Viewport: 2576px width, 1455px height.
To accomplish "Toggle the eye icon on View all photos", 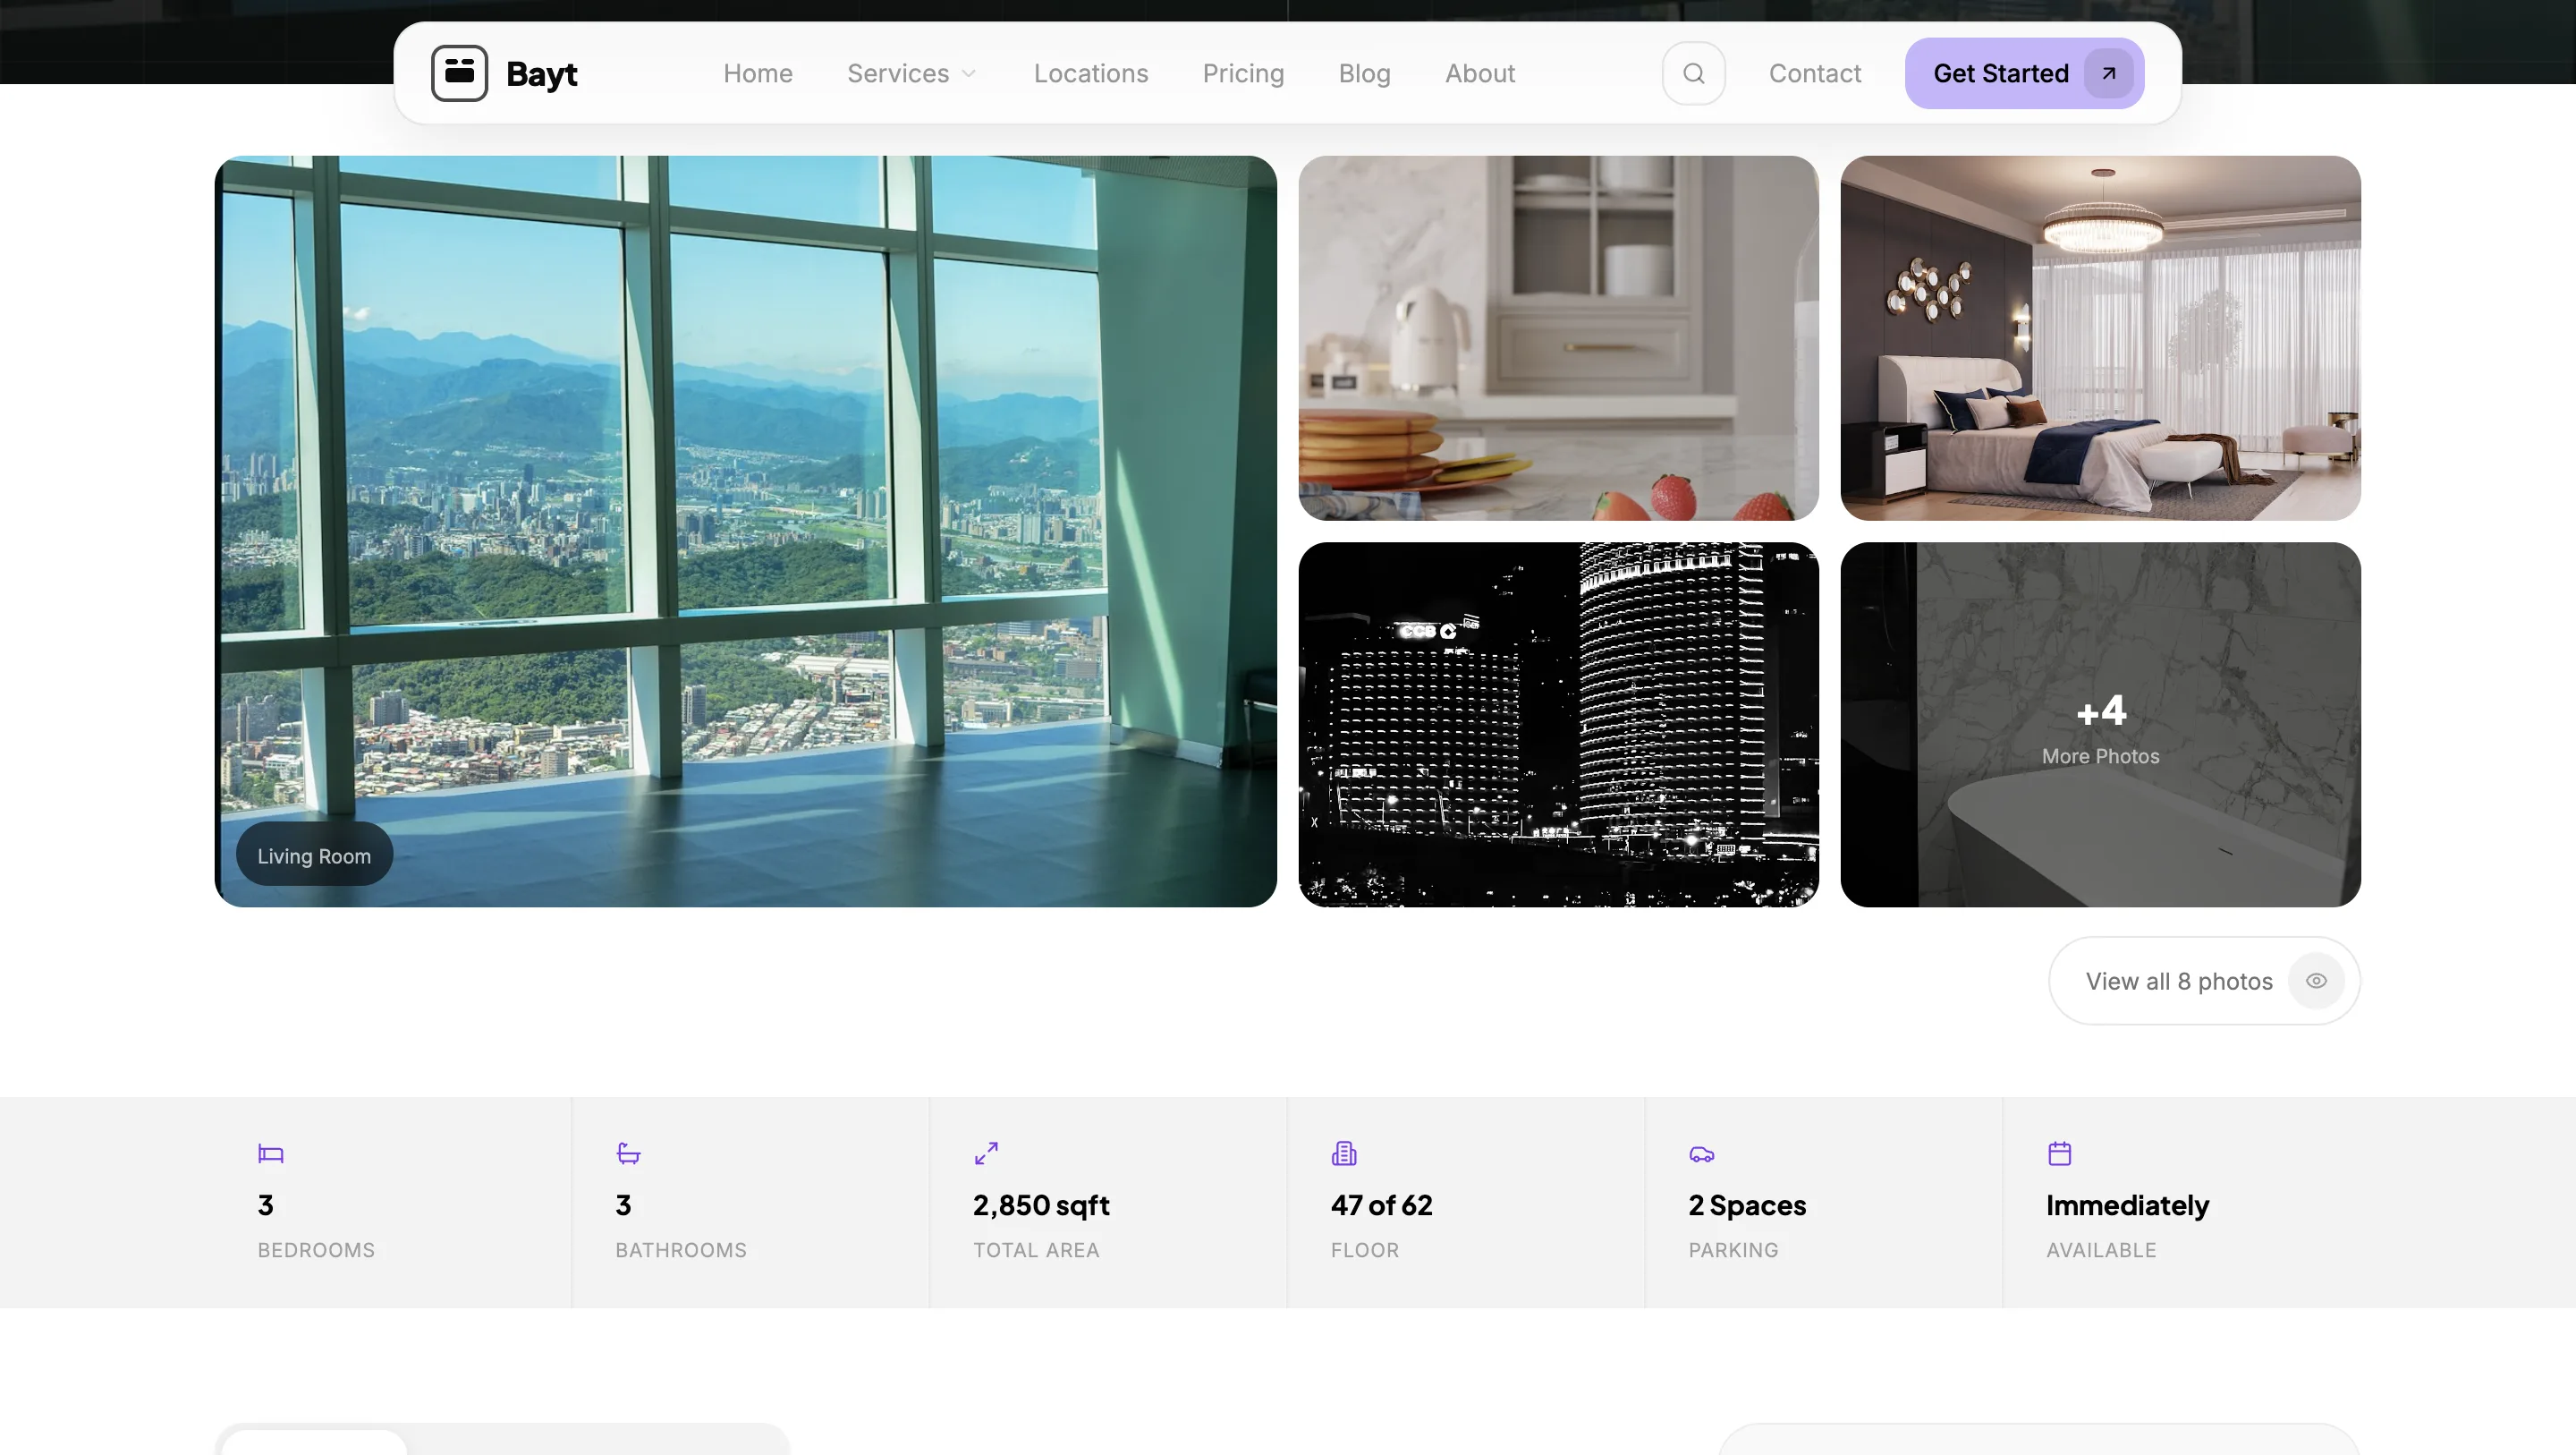I will coord(2317,981).
